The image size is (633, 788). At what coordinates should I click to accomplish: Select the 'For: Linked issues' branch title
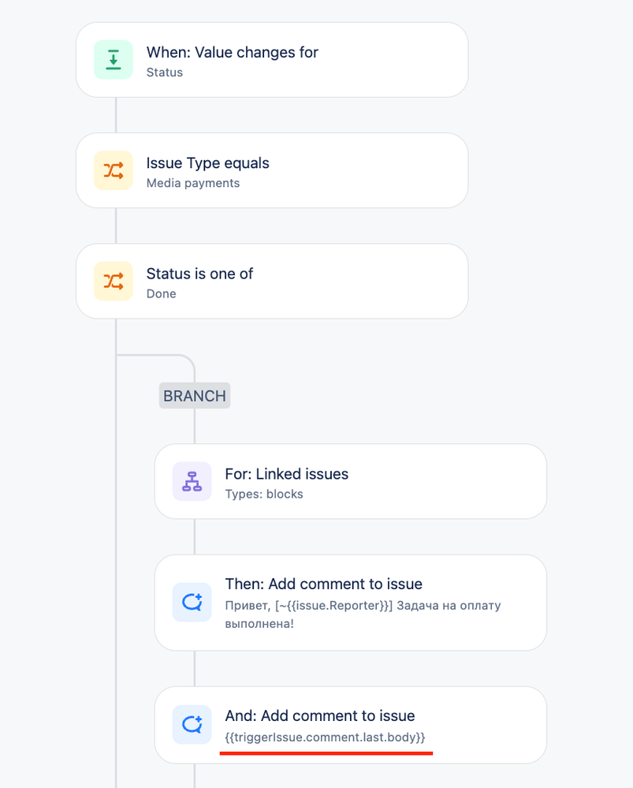click(x=286, y=474)
